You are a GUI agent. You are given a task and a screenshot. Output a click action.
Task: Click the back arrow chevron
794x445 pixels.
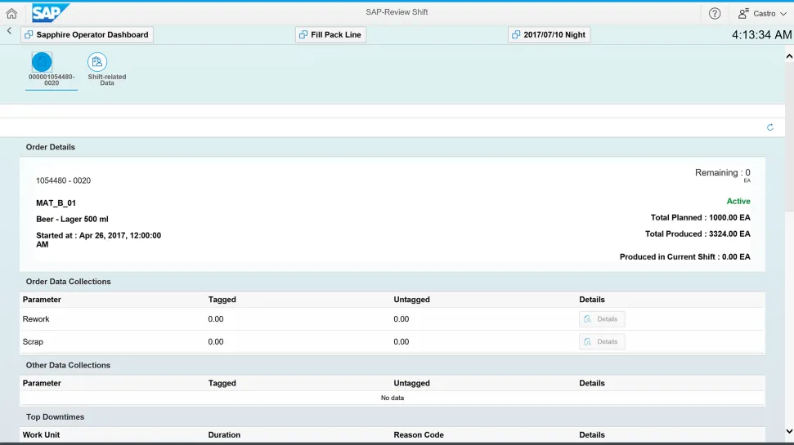point(9,31)
